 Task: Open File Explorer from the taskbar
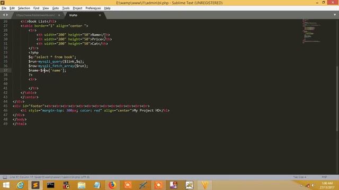(82, 185)
